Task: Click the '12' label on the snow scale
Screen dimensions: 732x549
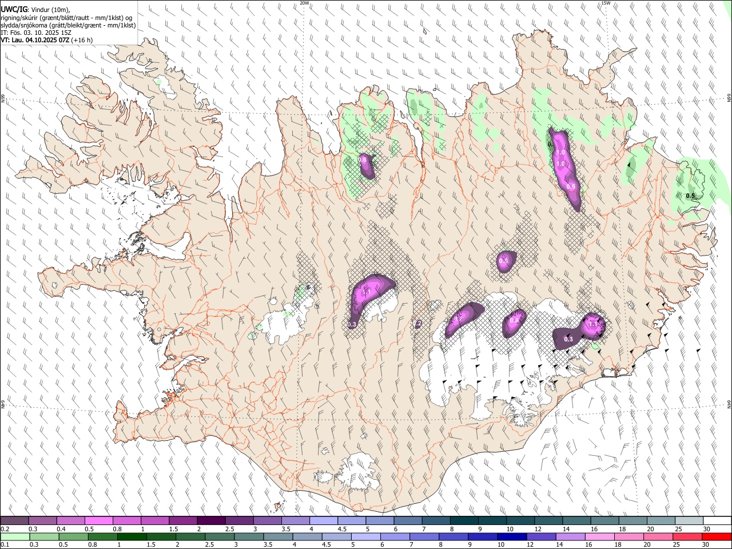Action: click(x=538, y=529)
